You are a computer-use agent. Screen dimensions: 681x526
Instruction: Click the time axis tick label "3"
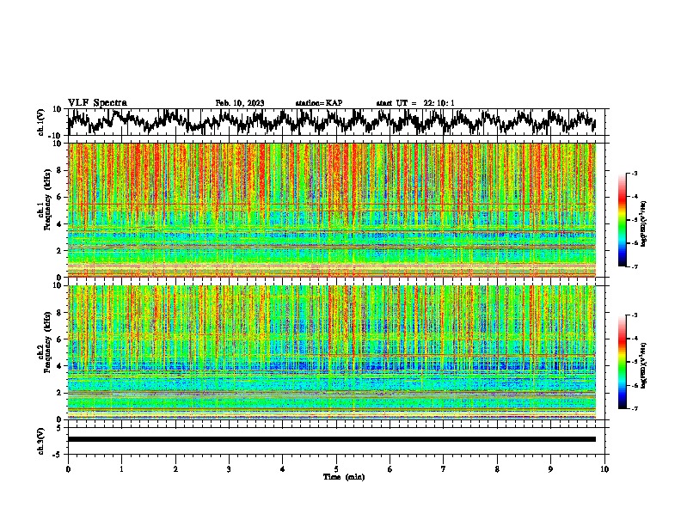click(x=229, y=469)
